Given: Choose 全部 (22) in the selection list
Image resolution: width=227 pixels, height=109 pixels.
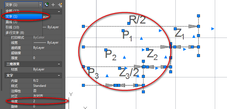Looking at the screenshot, I should click(24, 11).
